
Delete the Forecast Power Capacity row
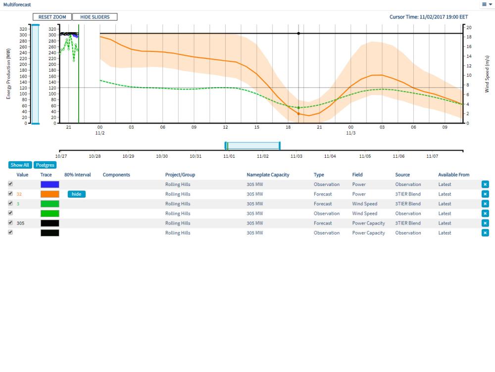point(485,223)
